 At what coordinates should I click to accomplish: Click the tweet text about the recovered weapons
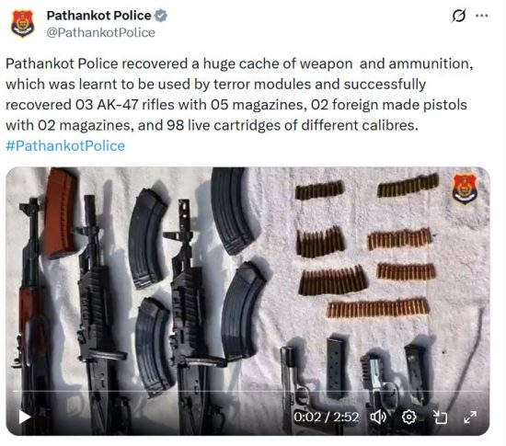239,95
